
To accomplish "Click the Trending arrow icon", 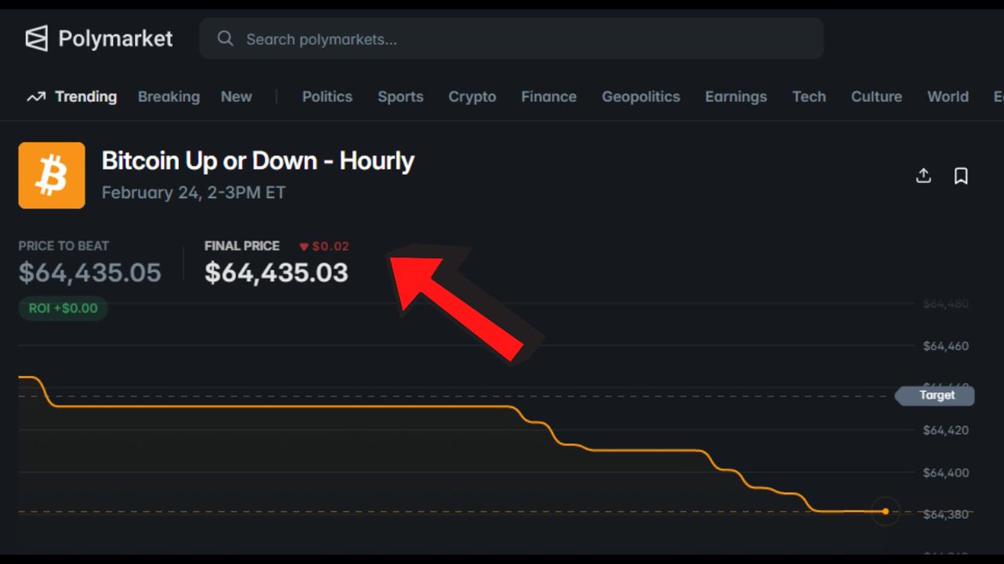I will pyautogui.click(x=35, y=97).
